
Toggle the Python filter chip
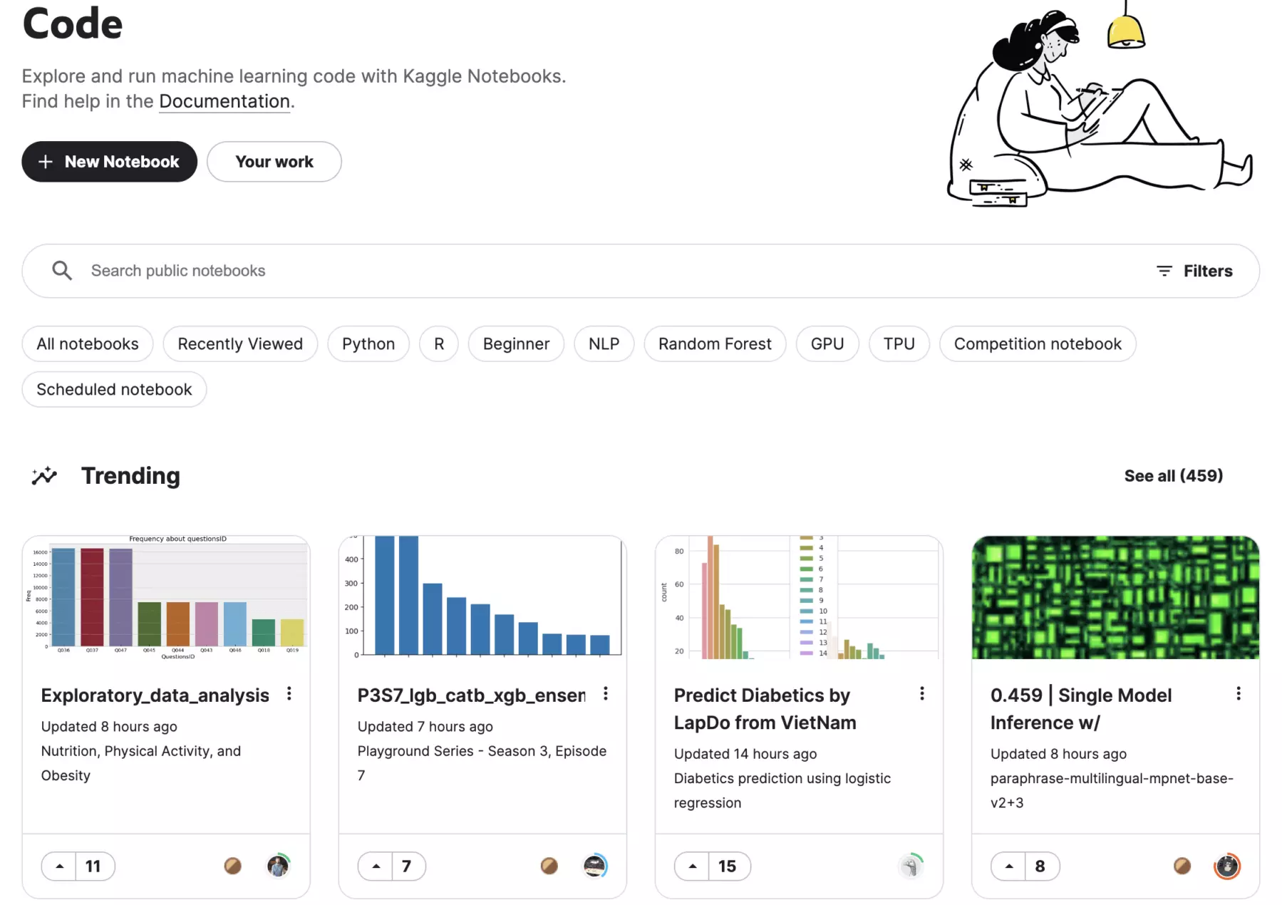pos(368,344)
